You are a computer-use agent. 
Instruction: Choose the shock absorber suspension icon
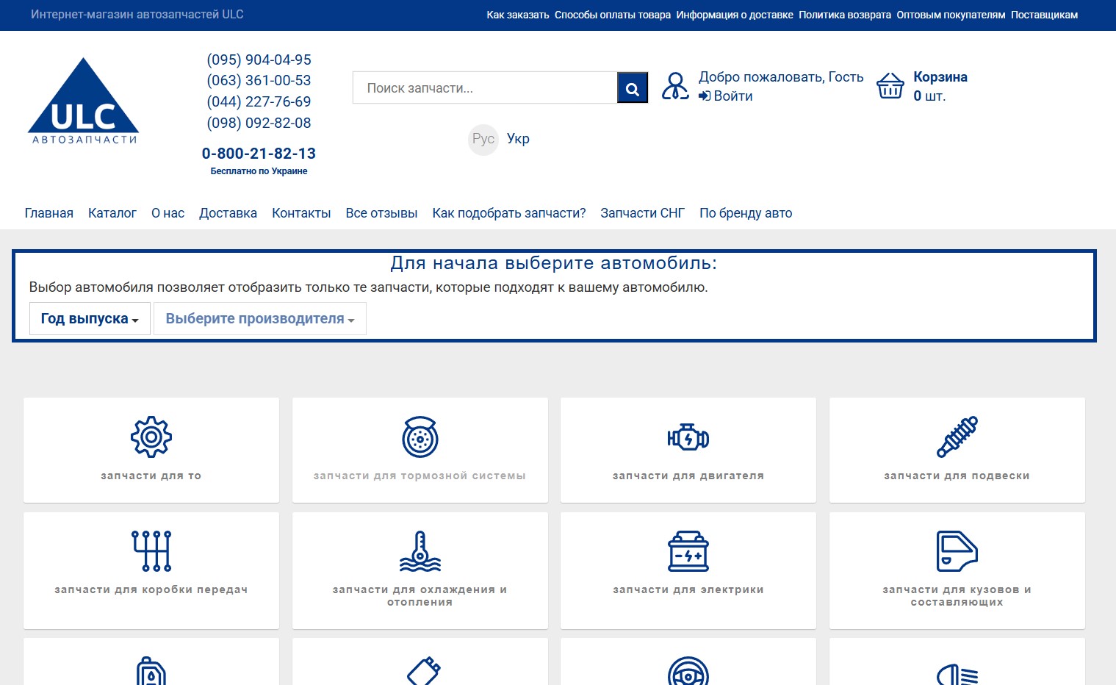coord(957,437)
